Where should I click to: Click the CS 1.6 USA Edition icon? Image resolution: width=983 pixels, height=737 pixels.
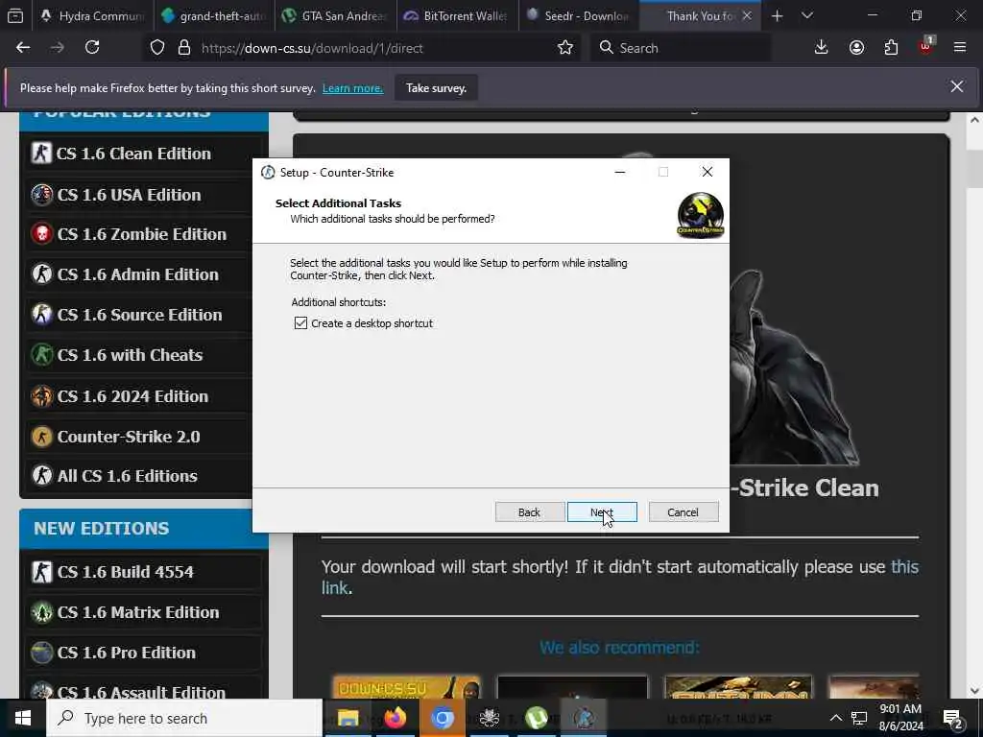point(42,195)
